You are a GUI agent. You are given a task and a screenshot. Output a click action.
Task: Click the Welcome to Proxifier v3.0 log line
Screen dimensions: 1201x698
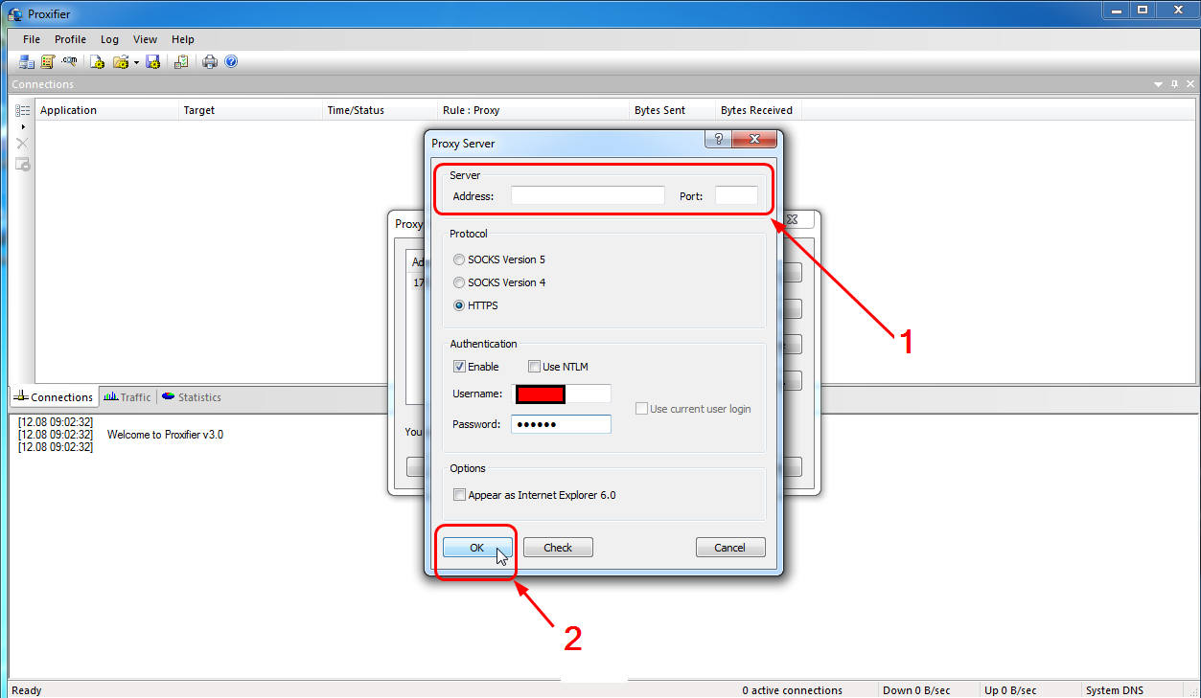(x=165, y=435)
